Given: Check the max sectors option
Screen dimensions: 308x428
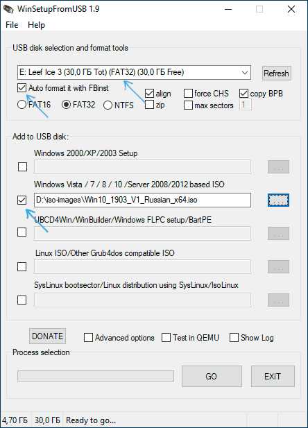Looking at the screenshot, I should pos(189,105).
